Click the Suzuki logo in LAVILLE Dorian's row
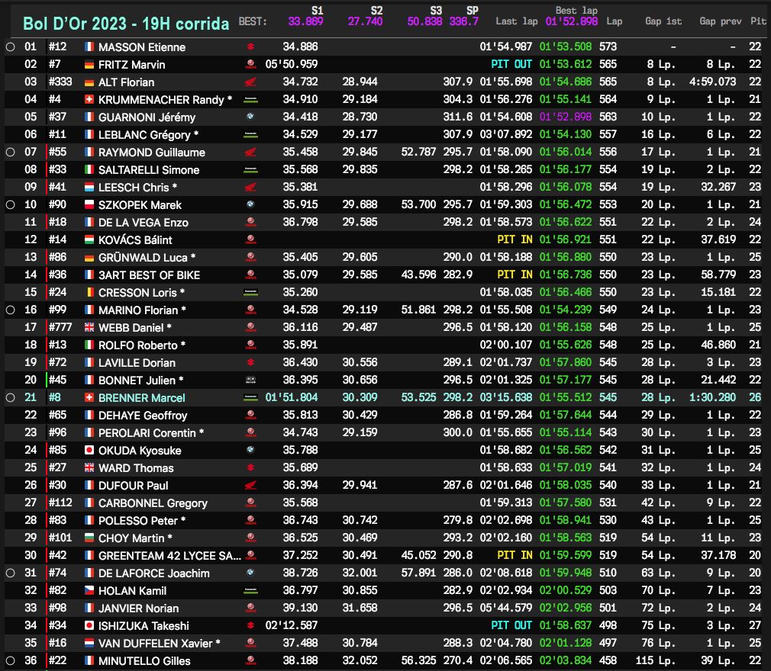The height and width of the screenshot is (671, 771). 251,362
